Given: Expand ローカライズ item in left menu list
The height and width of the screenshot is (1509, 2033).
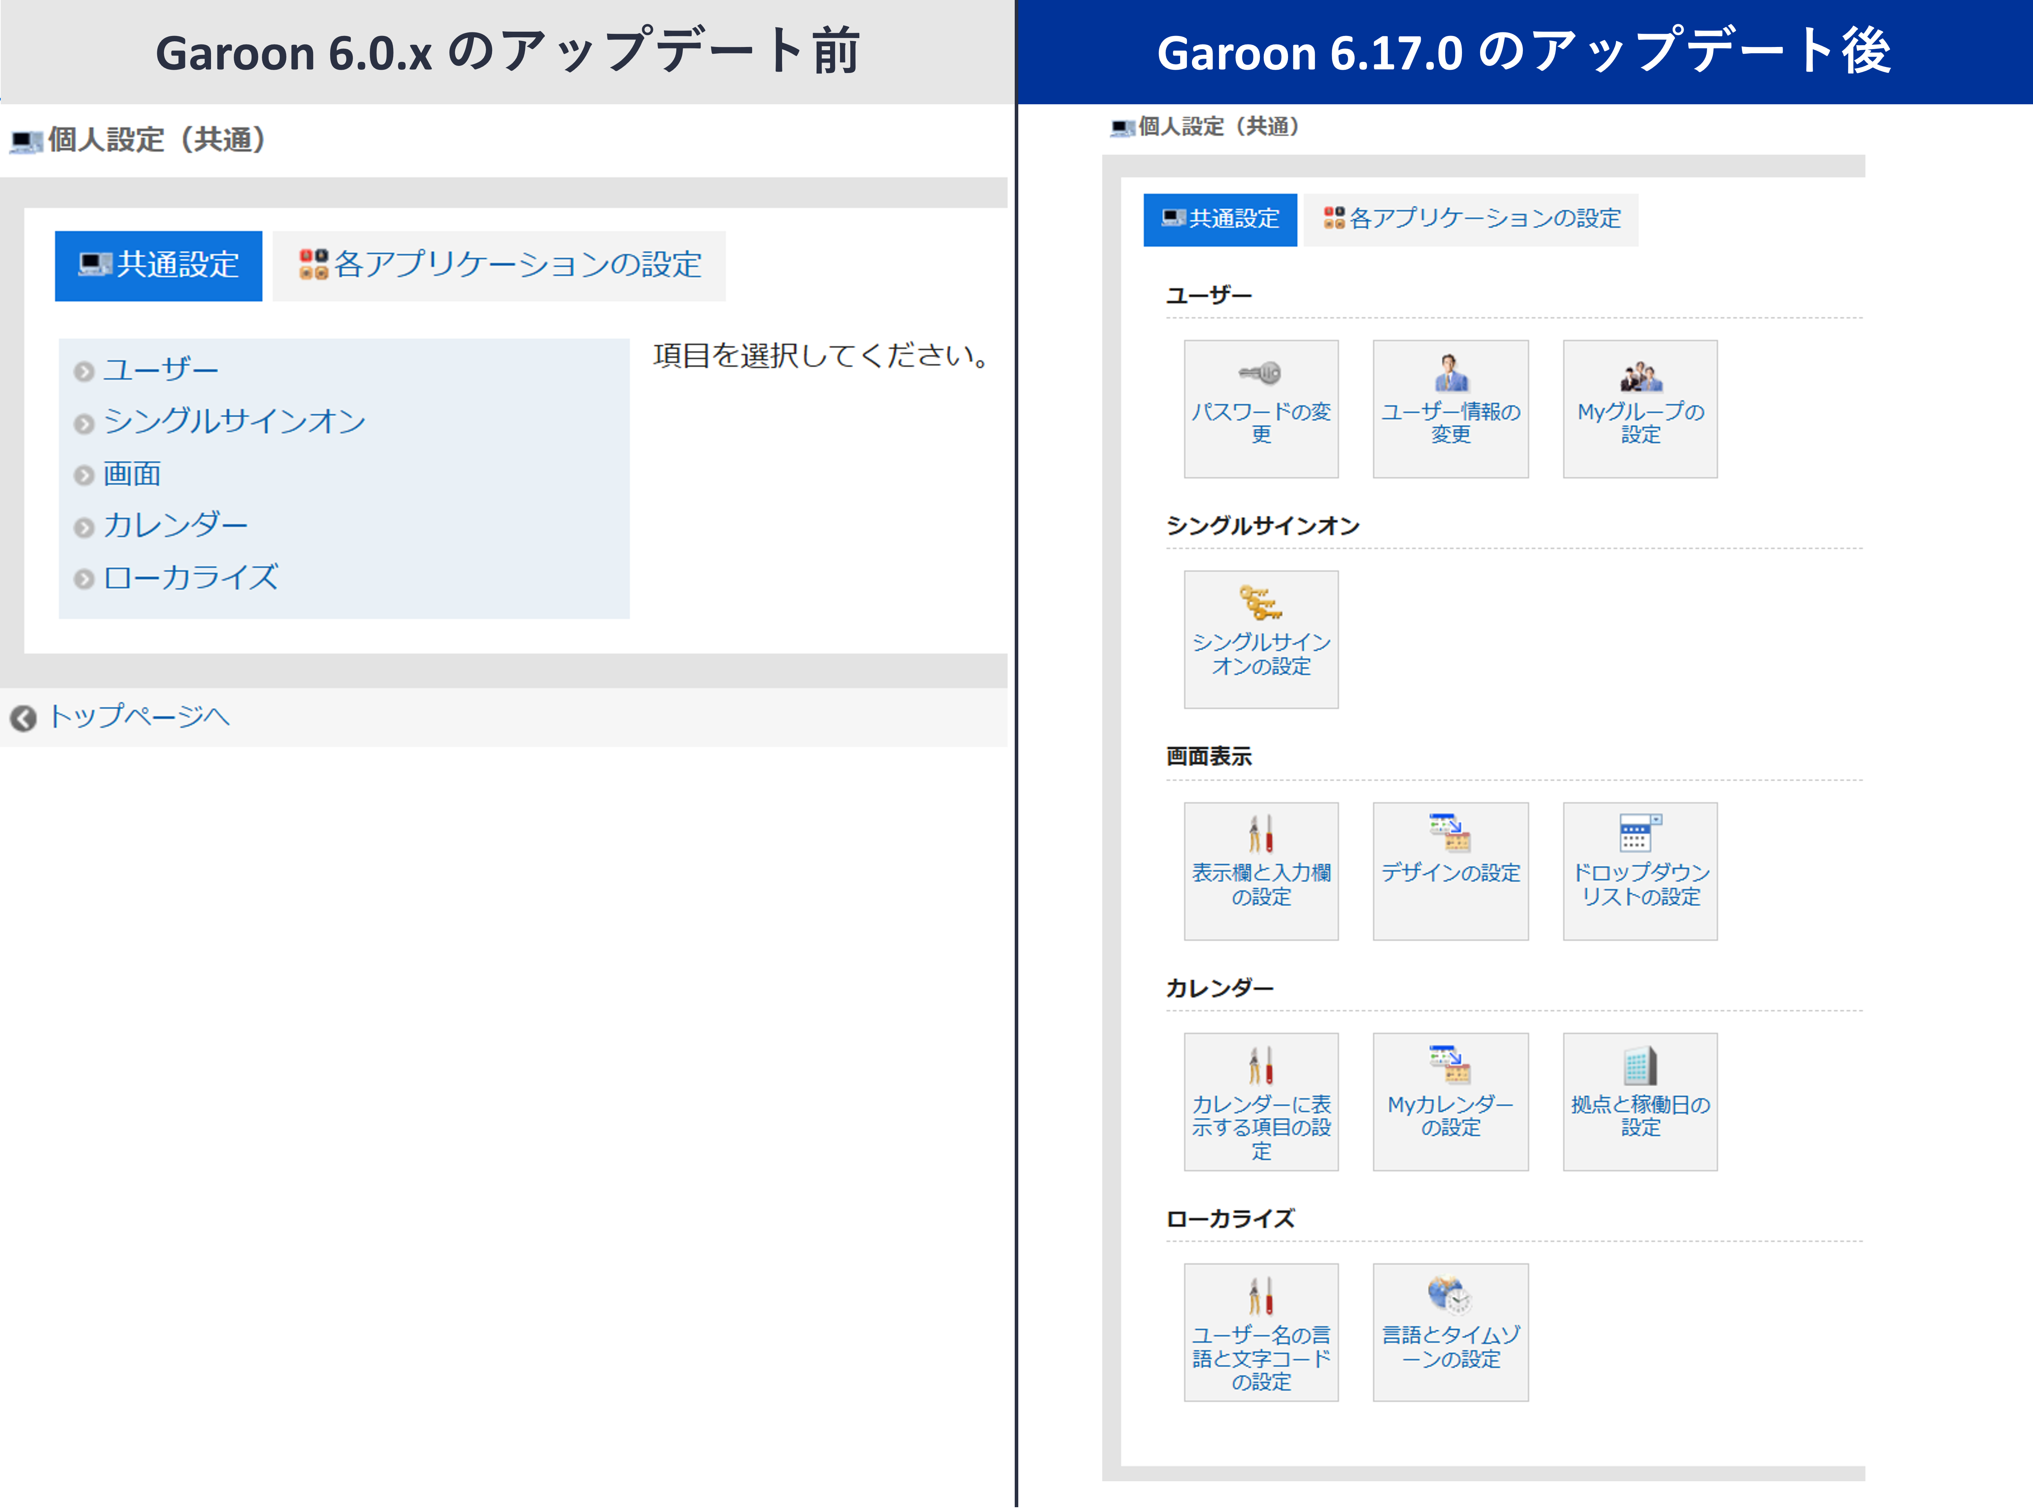Looking at the screenshot, I should (191, 577).
